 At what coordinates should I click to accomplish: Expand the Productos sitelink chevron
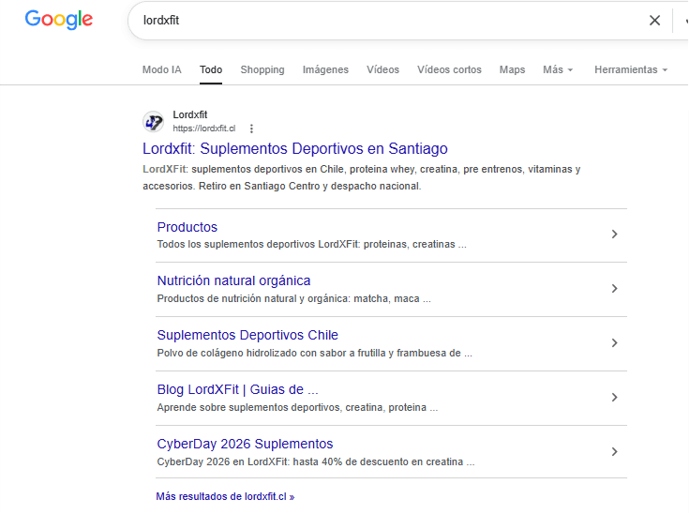614,234
